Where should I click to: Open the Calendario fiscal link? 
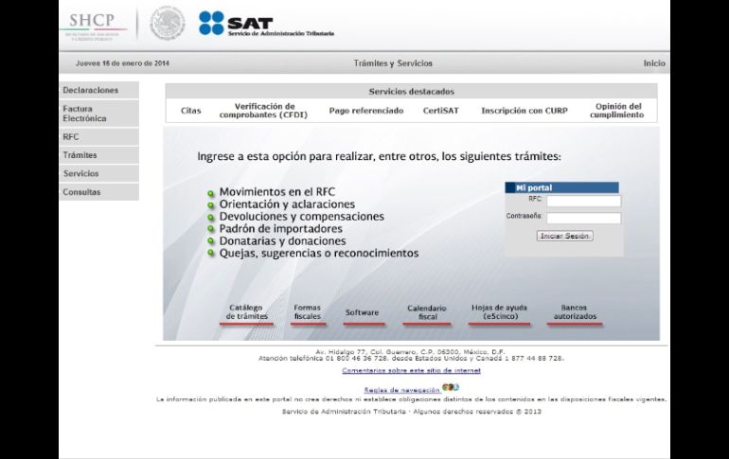426,312
